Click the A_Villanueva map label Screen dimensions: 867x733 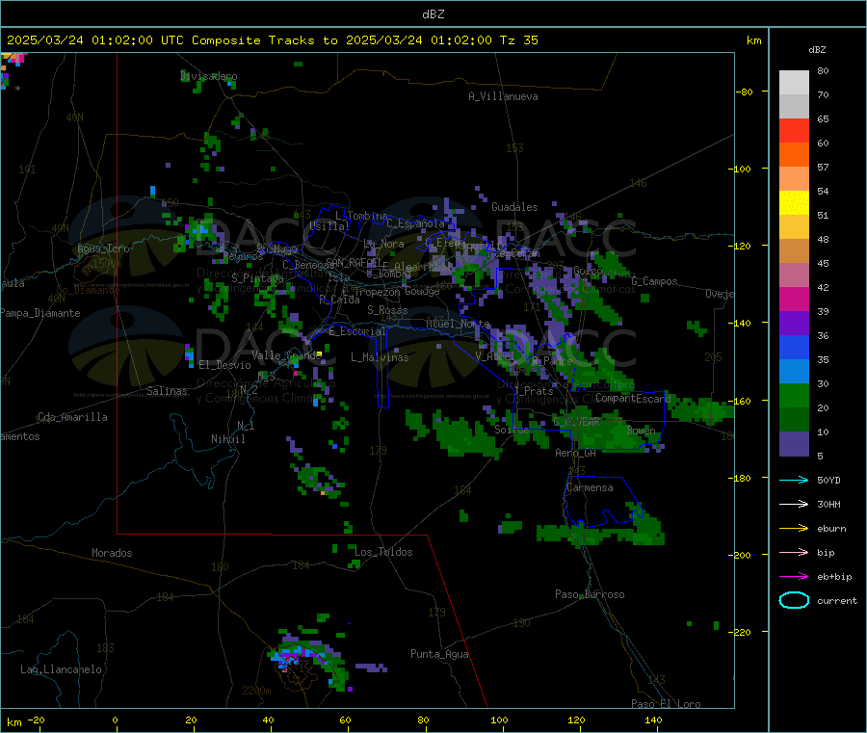[503, 96]
